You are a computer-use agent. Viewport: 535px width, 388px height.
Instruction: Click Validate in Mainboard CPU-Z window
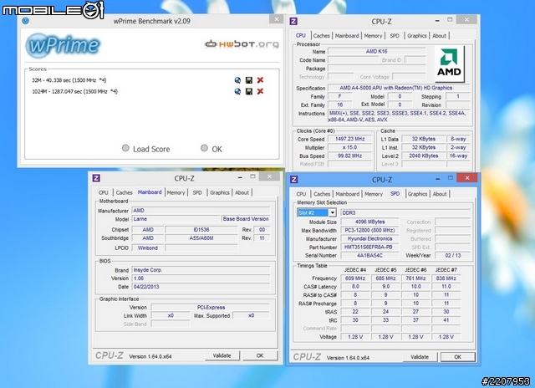tap(222, 355)
